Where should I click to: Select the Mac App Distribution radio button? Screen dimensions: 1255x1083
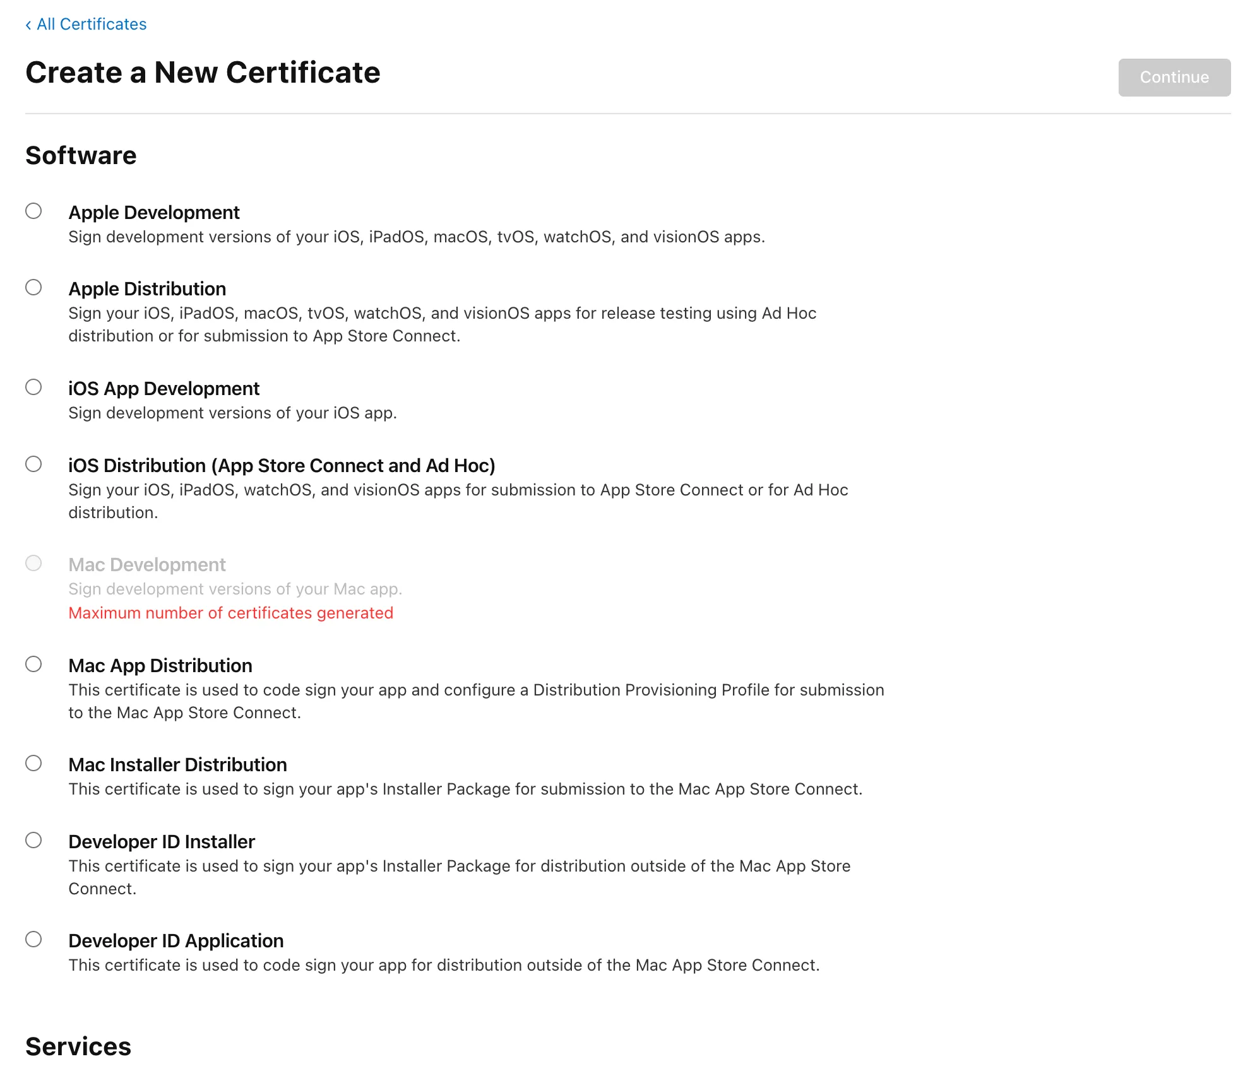pyautogui.click(x=33, y=664)
